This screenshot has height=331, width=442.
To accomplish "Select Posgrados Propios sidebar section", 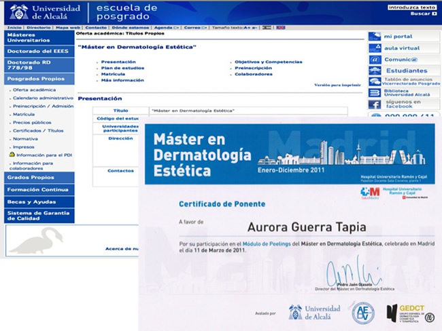I will pyautogui.click(x=39, y=79).
